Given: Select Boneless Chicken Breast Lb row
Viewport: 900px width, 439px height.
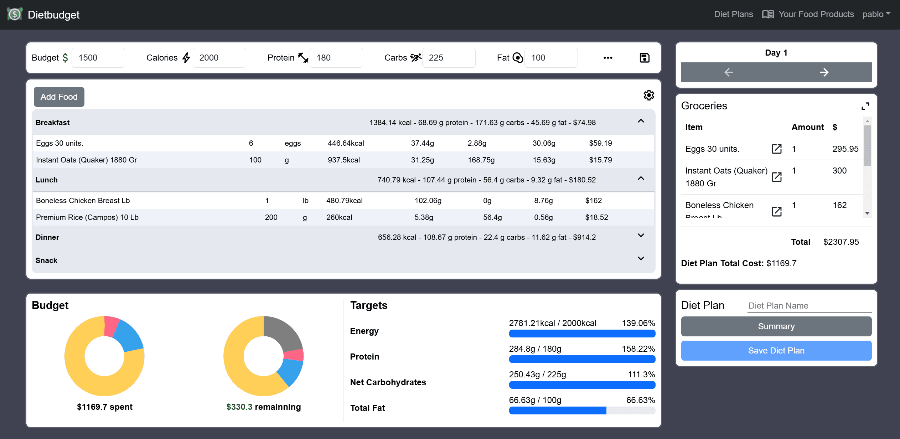Looking at the screenshot, I should 343,201.
